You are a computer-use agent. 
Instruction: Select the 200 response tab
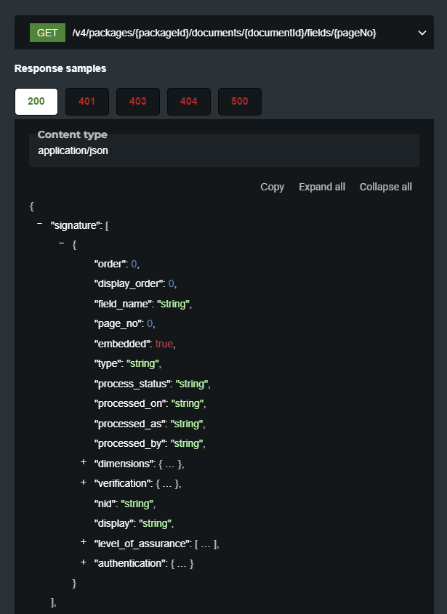point(36,102)
